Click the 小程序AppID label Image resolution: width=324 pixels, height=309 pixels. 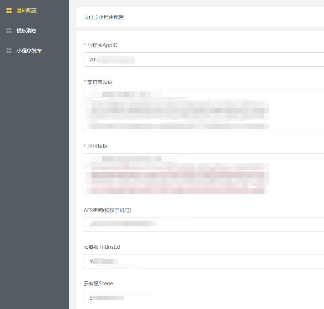coord(102,45)
